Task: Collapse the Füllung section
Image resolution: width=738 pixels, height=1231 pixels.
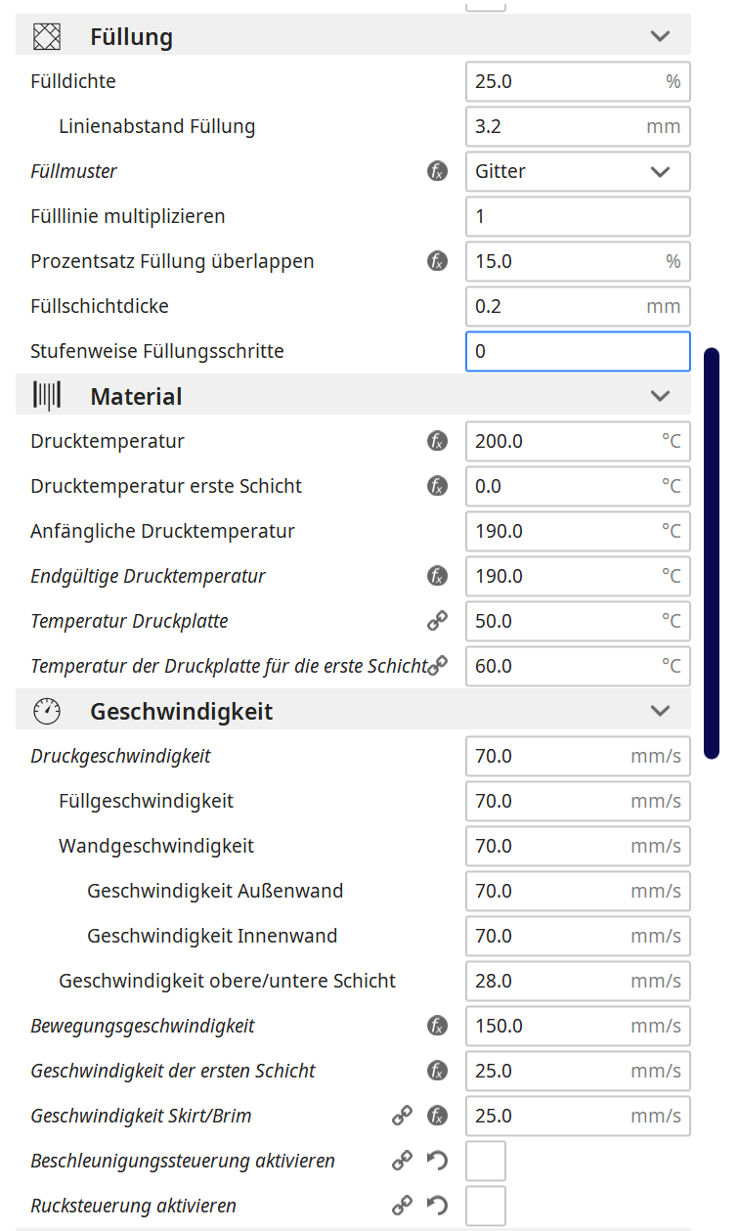Action: (x=660, y=36)
